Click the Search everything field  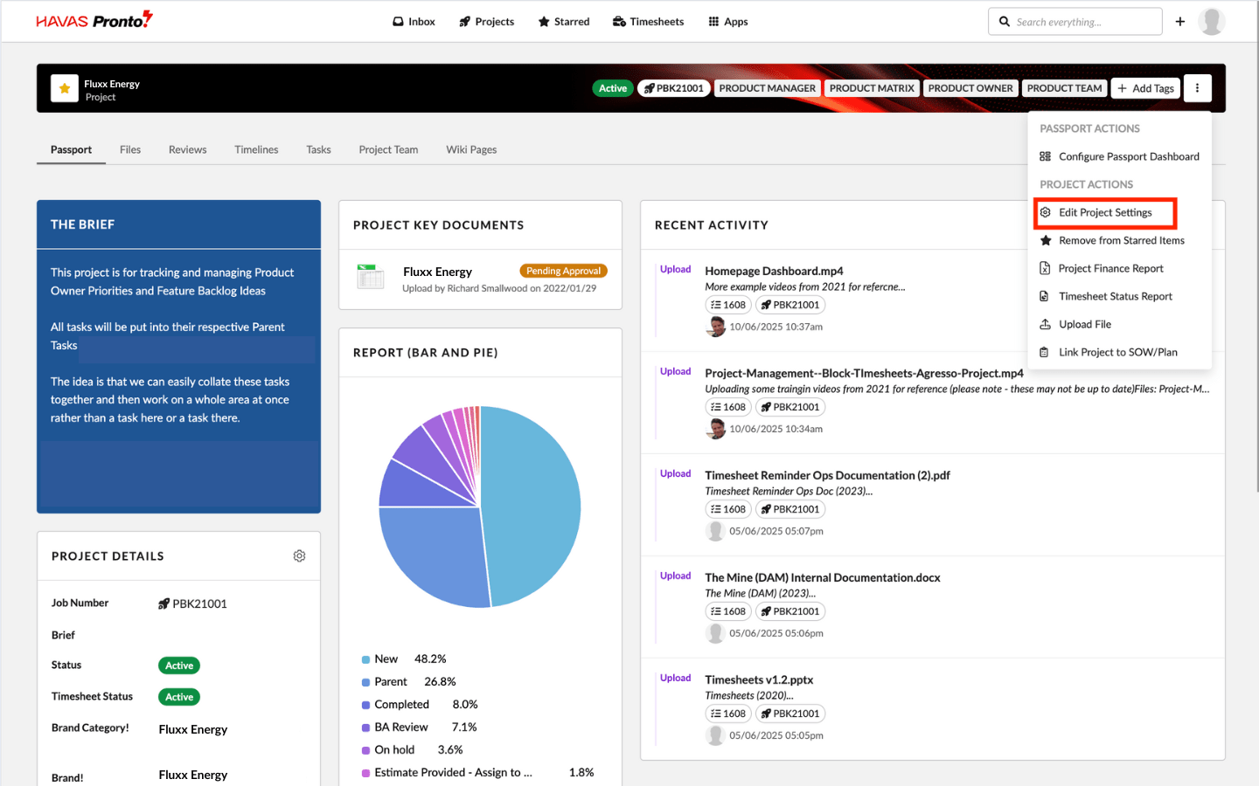click(1075, 22)
